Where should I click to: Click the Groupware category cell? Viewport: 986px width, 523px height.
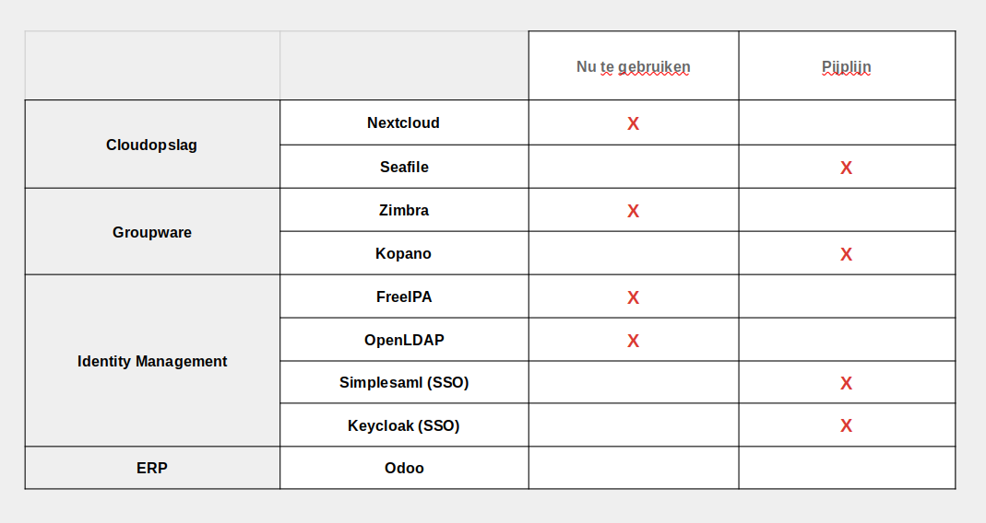pyautogui.click(x=151, y=232)
